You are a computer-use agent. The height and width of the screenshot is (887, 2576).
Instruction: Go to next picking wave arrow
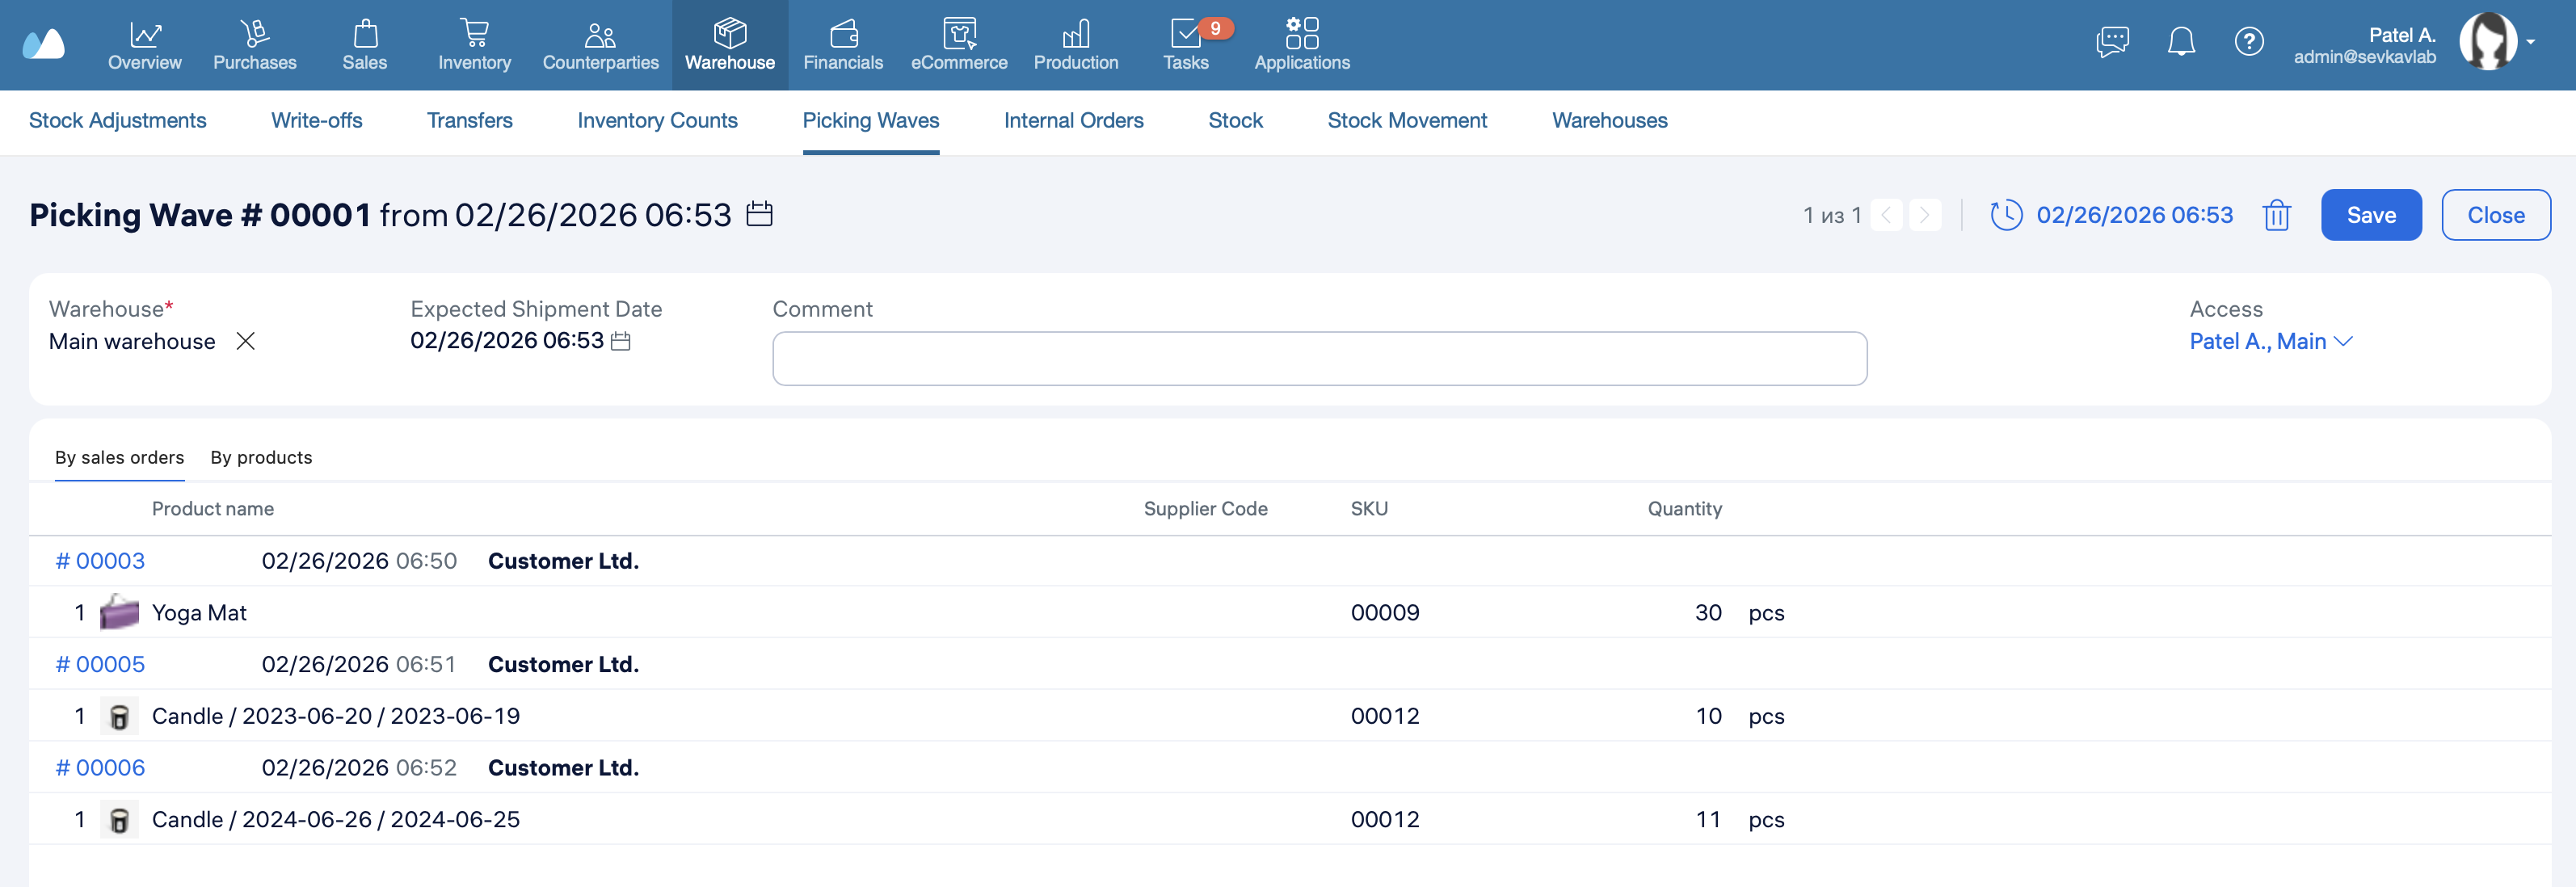1925,215
